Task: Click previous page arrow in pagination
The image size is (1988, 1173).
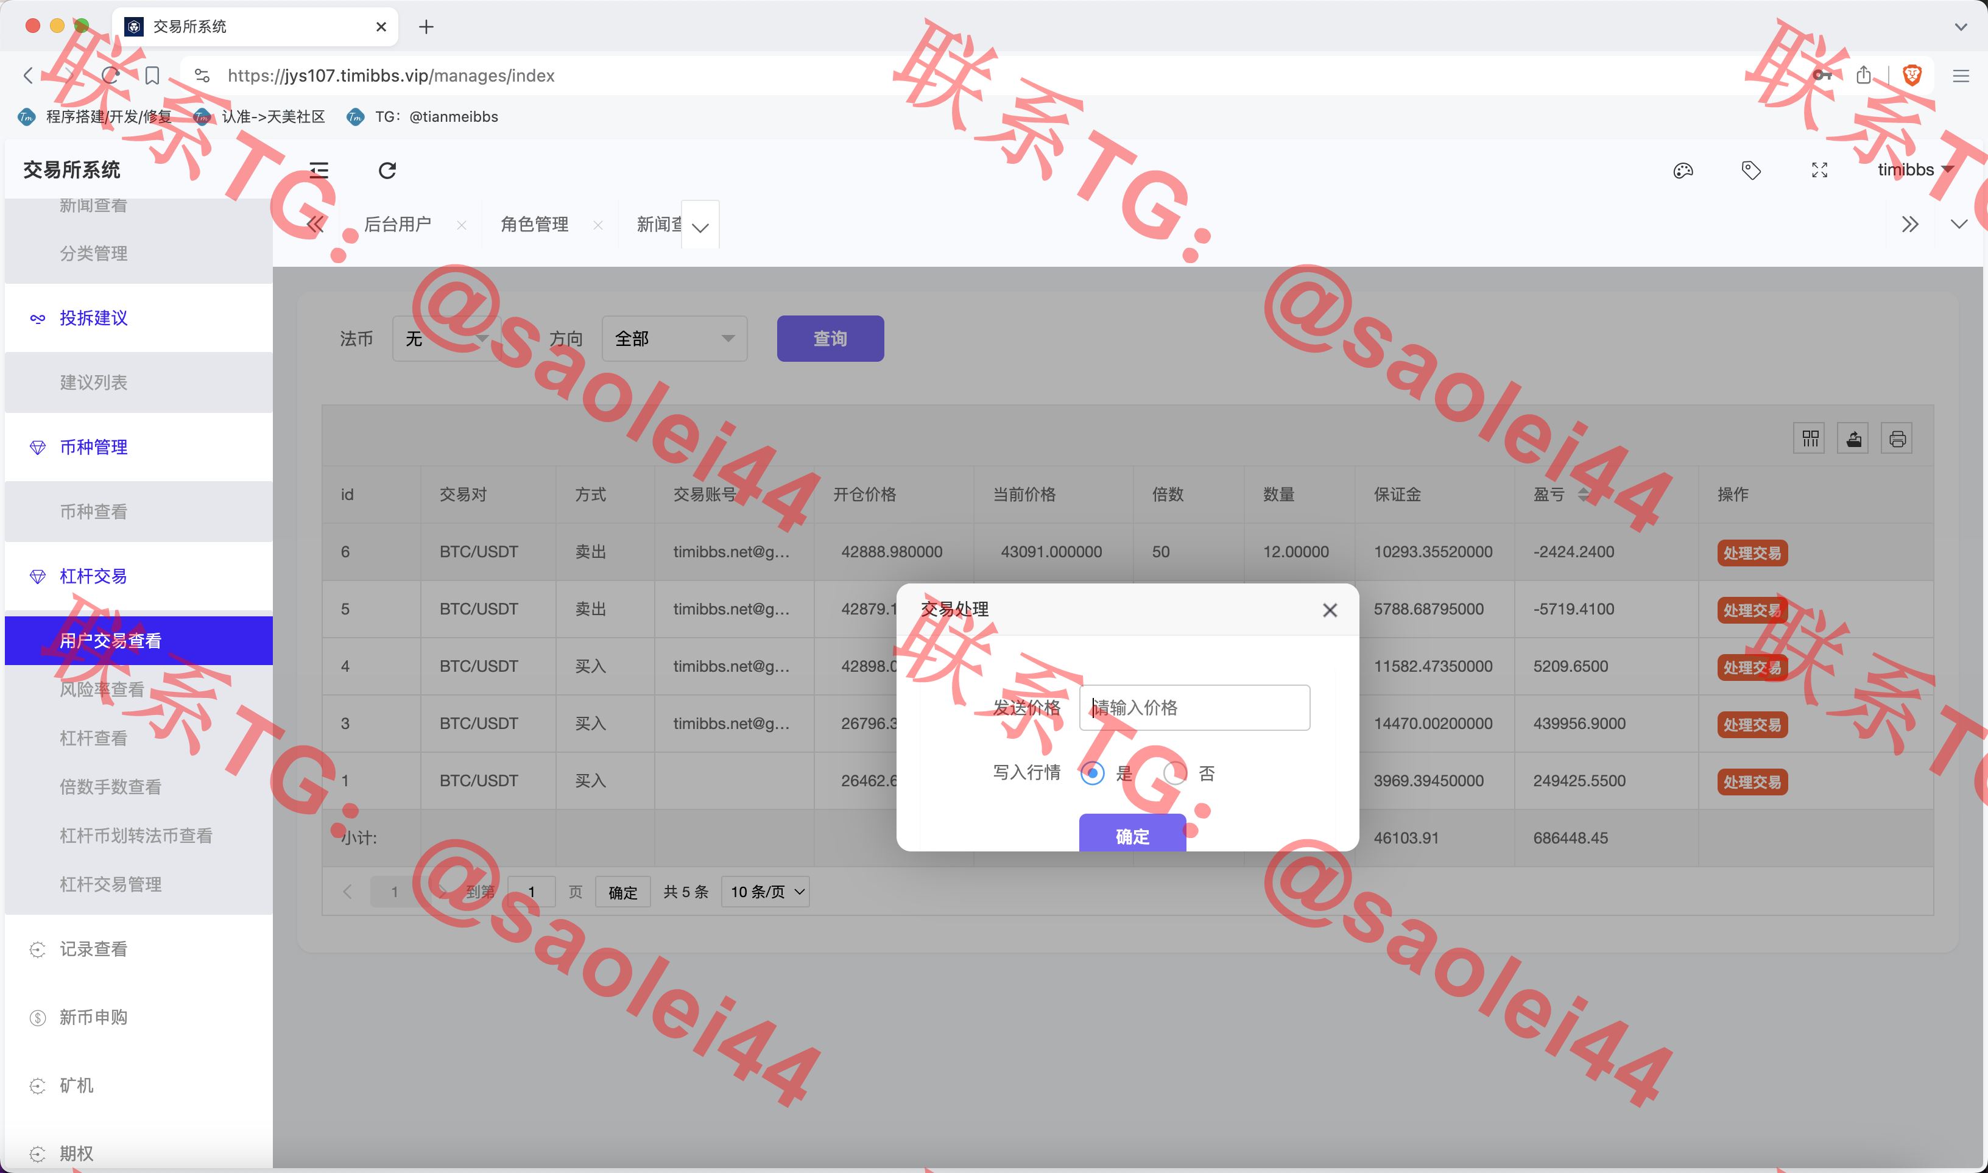Action: (x=347, y=892)
